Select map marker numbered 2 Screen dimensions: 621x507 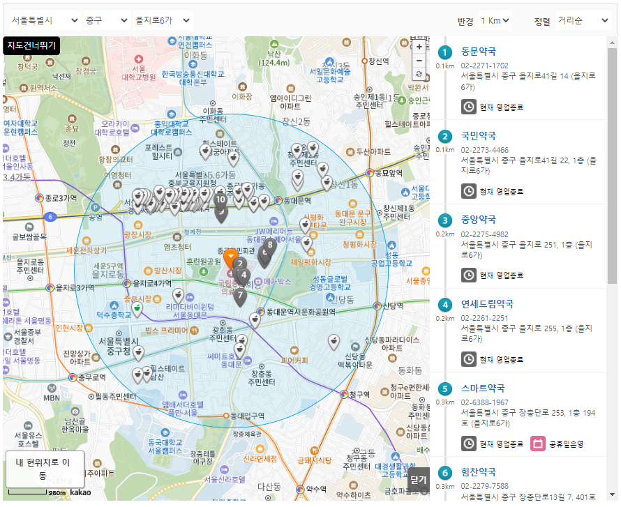click(x=241, y=264)
